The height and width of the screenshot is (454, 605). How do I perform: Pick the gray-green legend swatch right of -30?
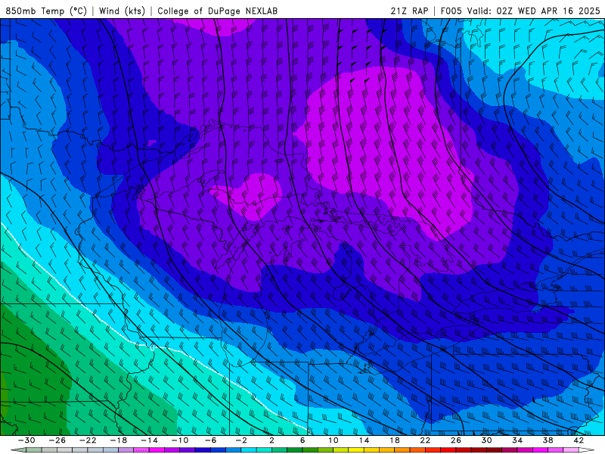(34, 450)
